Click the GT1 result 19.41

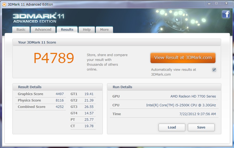pyautogui.click(x=89, y=94)
